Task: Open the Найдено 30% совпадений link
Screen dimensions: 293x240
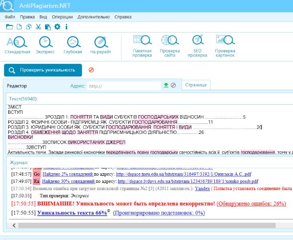Action: [x=69, y=181]
